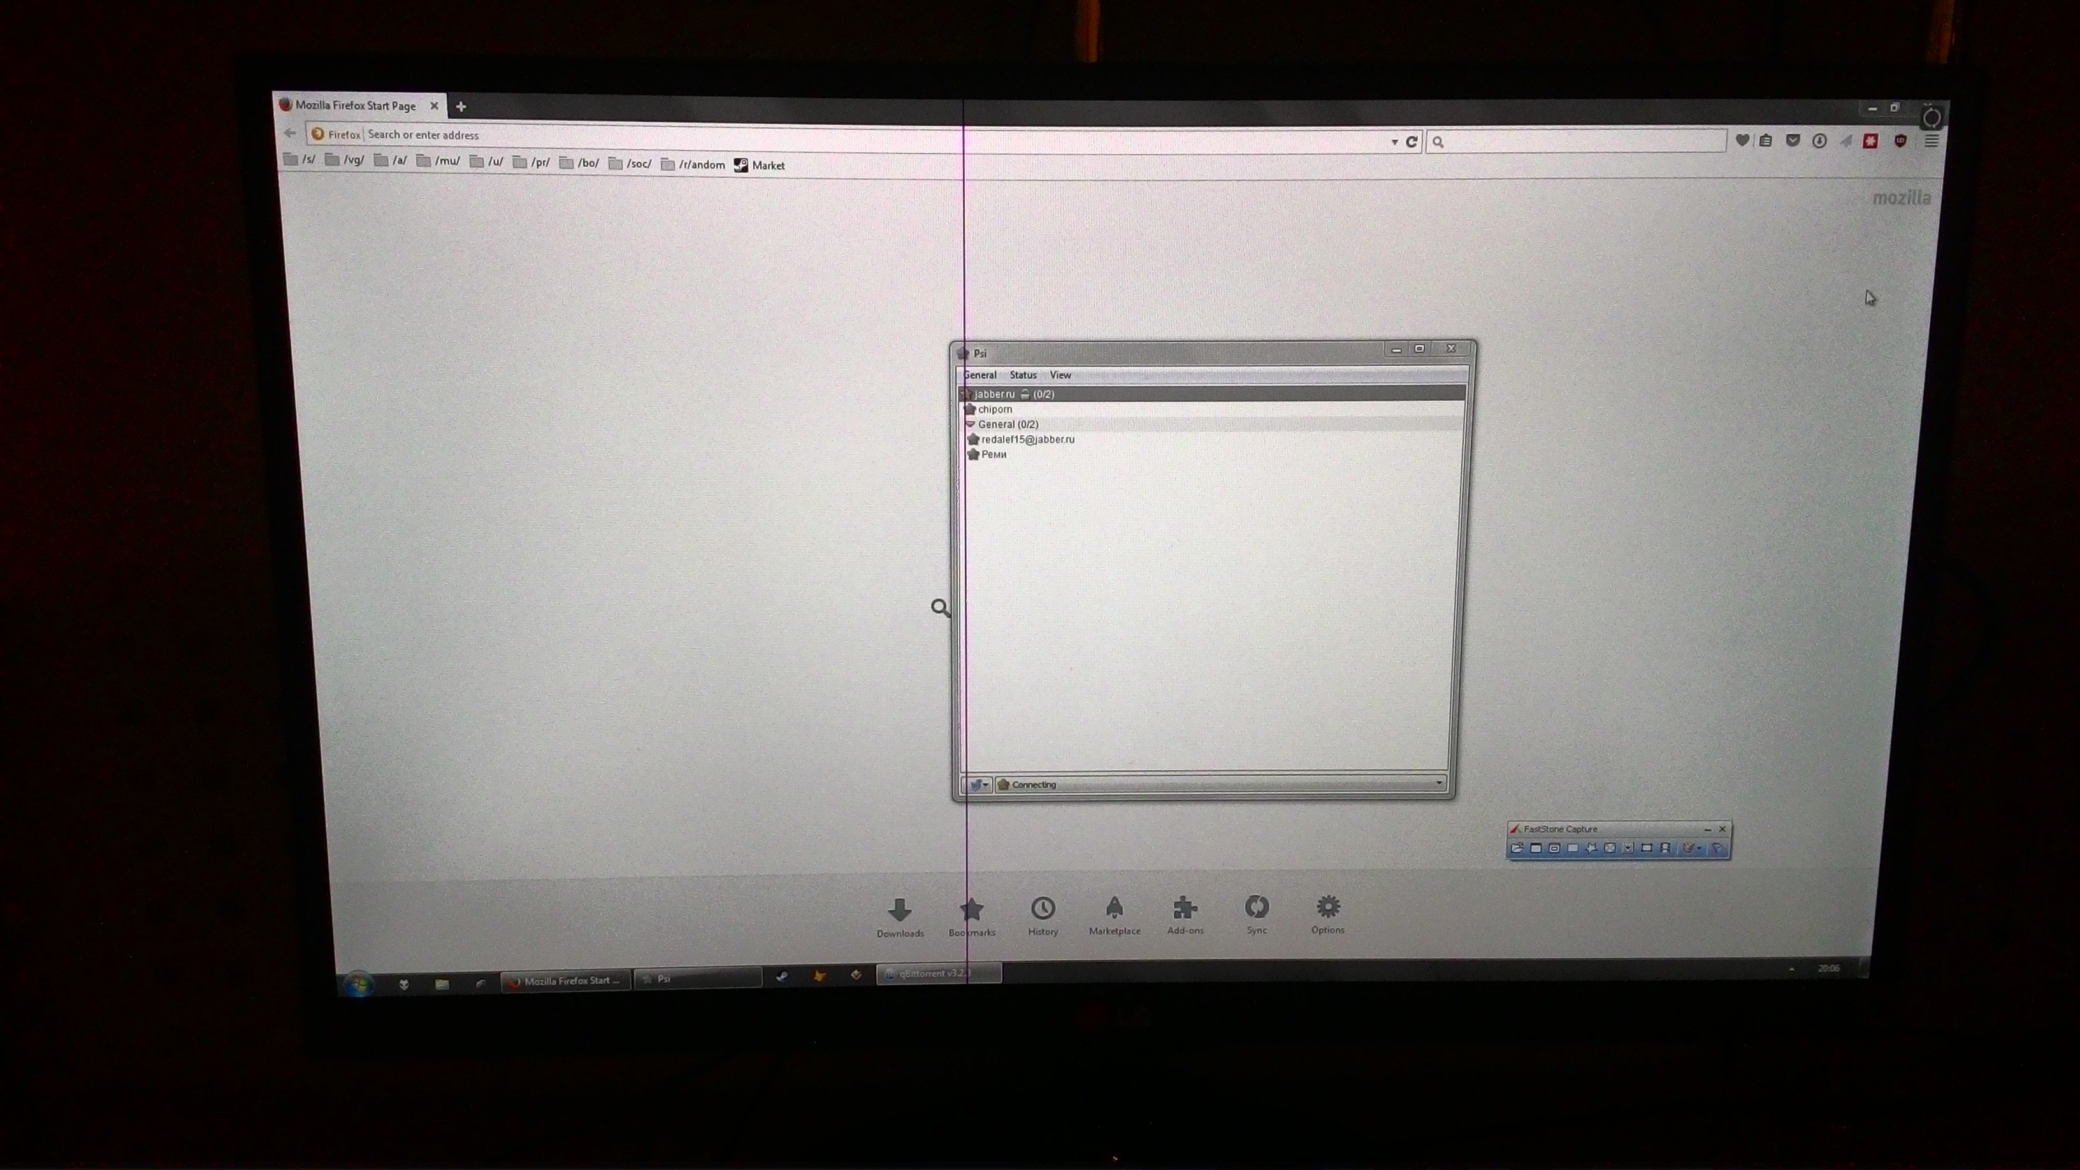The width and height of the screenshot is (2080, 1170).
Task: Open the /vg/ bookmark folder
Action: coord(345,160)
